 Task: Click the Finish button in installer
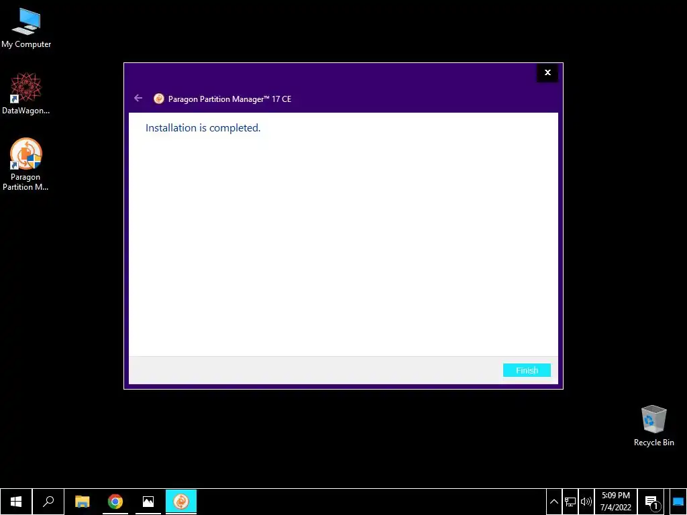click(x=527, y=370)
